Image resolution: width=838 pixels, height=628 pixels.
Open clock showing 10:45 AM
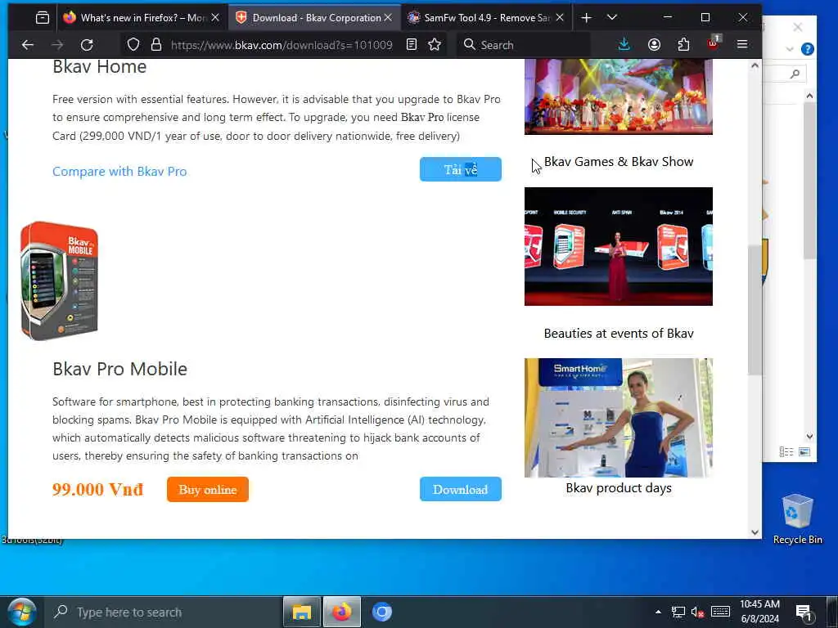759,612
